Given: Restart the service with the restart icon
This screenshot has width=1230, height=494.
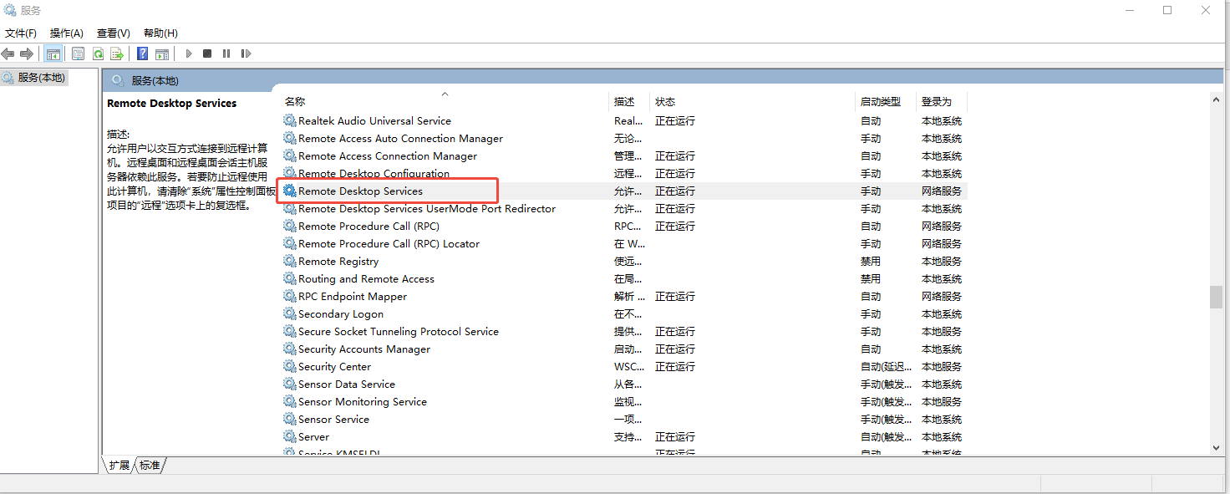Looking at the screenshot, I should 246,53.
